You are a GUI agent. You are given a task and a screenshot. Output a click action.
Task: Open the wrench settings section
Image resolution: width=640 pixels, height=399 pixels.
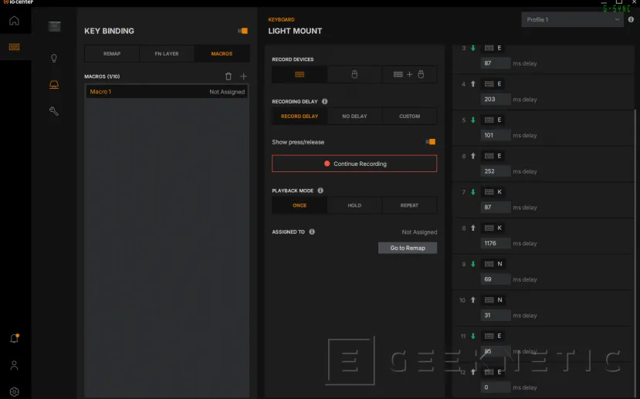coord(54,111)
